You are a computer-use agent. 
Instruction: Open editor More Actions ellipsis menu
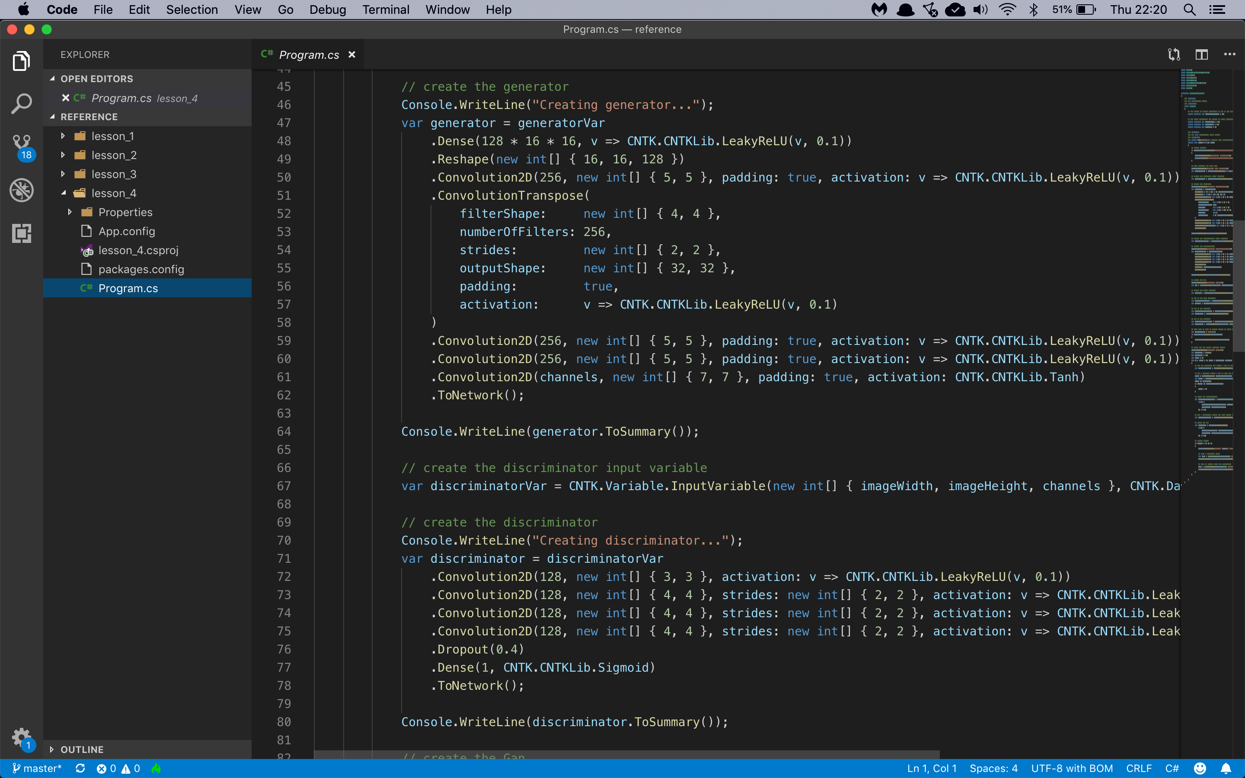pos(1229,54)
